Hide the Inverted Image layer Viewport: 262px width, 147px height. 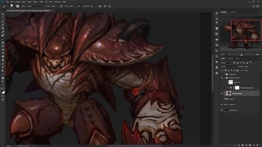[x=222, y=94]
